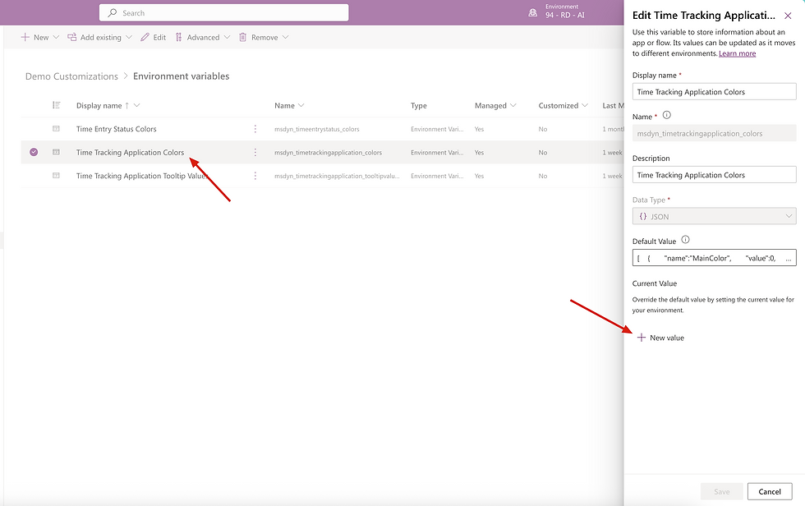Click the list view icon in header row
Screen dimensions: 805x506
(57, 105)
